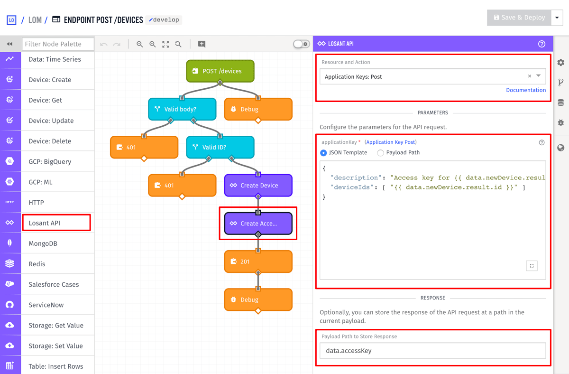Go to the LOM breadcrumb link
Viewport: 569px width, 374px height.
(x=35, y=20)
